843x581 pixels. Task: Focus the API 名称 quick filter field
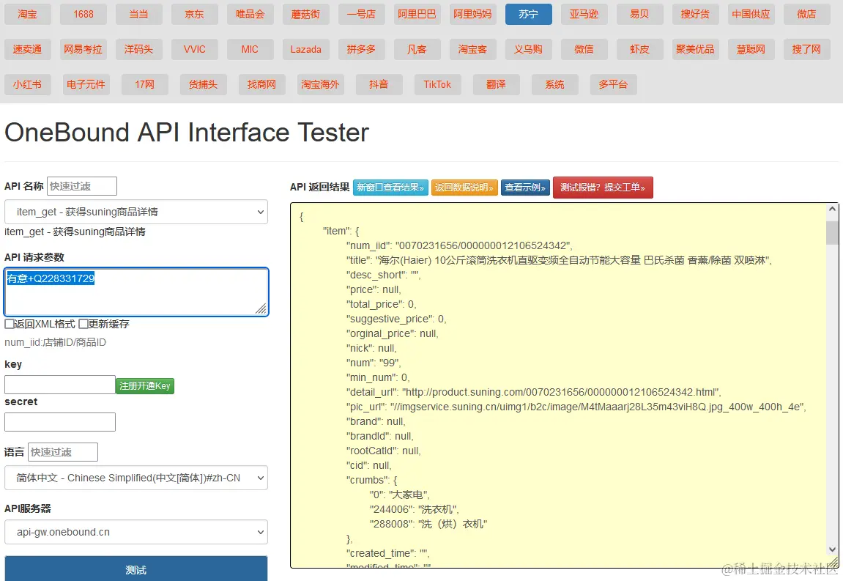coord(82,186)
